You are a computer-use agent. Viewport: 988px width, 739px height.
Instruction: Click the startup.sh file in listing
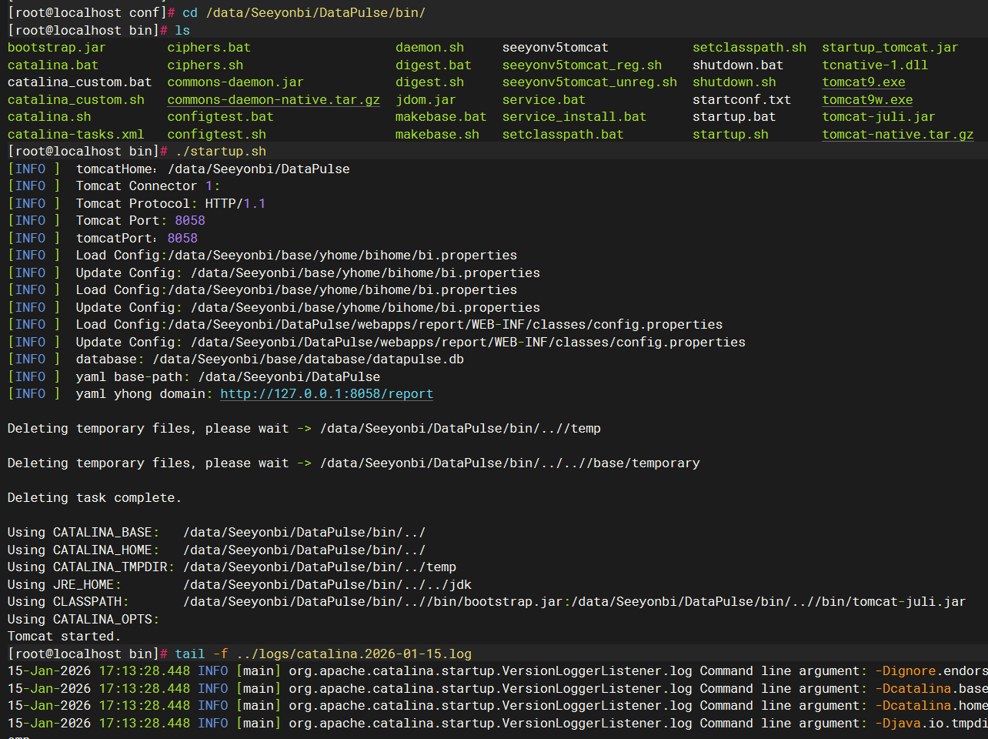[x=730, y=135]
